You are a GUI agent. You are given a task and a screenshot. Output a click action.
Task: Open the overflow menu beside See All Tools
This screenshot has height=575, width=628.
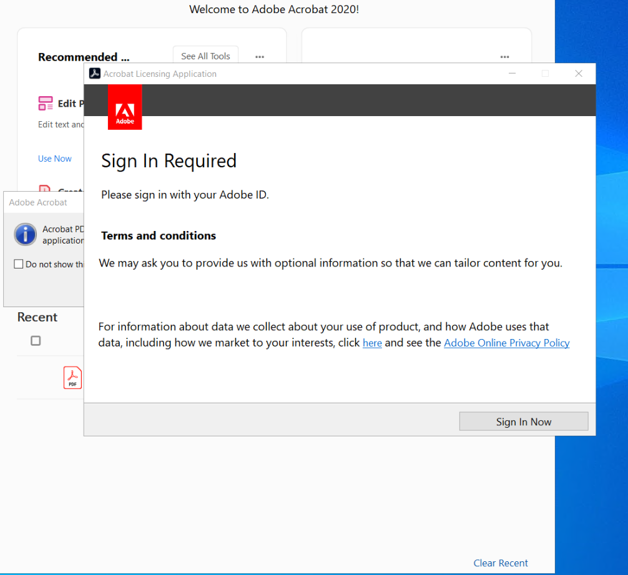(x=259, y=56)
